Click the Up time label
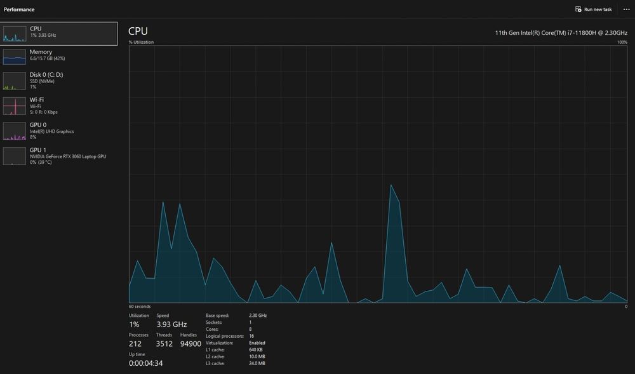Image resolution: width=635 pixels, height=374 pixels. (137, 354)
